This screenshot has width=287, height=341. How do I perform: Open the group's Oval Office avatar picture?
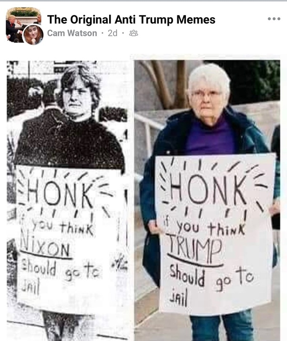pos(23,25)
